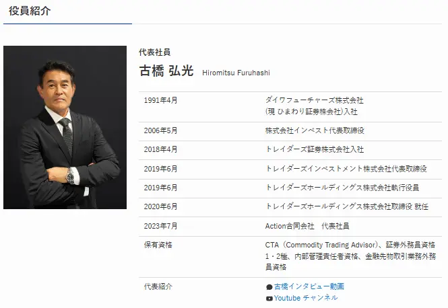Image resolution: width=448 pixels, height=308 pixels.
Task: Click (現 ひまわり証券株式会社)入社 text
Action: coord(311,112)
